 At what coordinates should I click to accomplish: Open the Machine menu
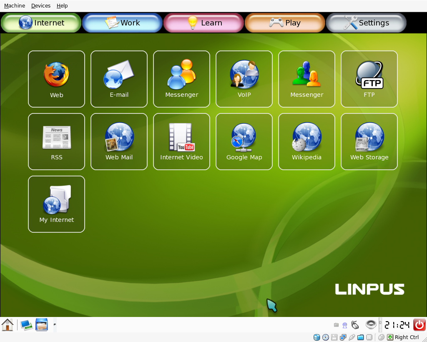point(14,5)
